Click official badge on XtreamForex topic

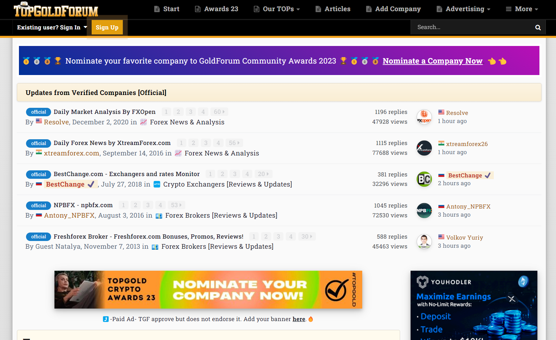pos(39,143)
